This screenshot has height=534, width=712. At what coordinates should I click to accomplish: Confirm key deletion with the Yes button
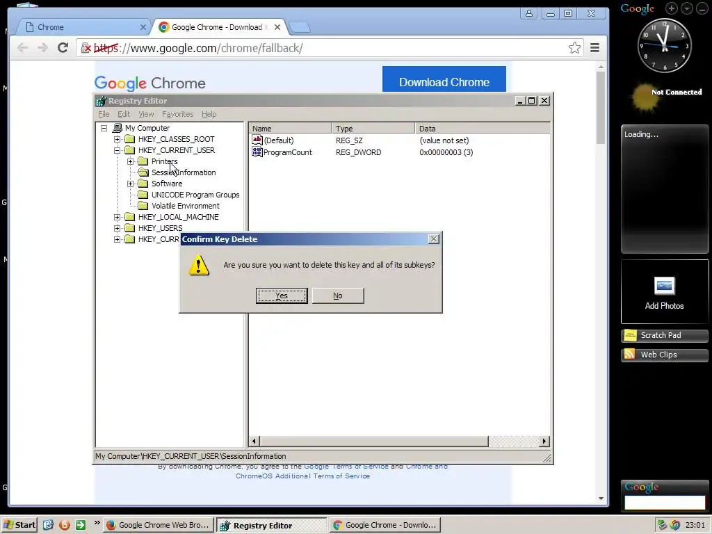pyautogui.click(x=282, y=296)
